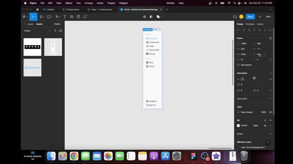Open the Plugins menu
Viewport: 293px width, 164px height.
pos(111,3)
